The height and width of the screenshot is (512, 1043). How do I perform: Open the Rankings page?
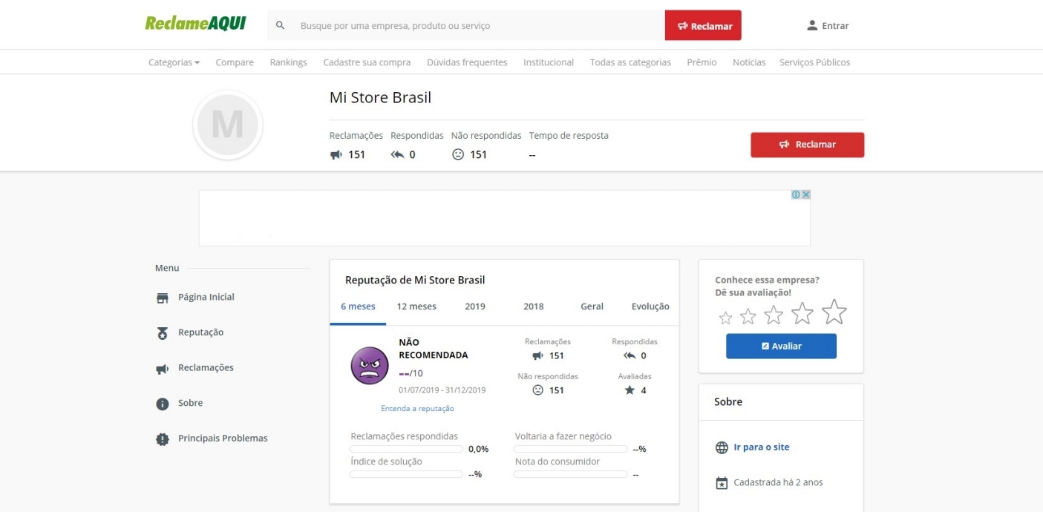pyautogui.click(x=288, y=62)
